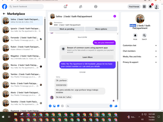Open Windows notification center icon
Image resolution: width=163 pixels, height=122 pixels.
pyautogui.click(x=159, y=117)
